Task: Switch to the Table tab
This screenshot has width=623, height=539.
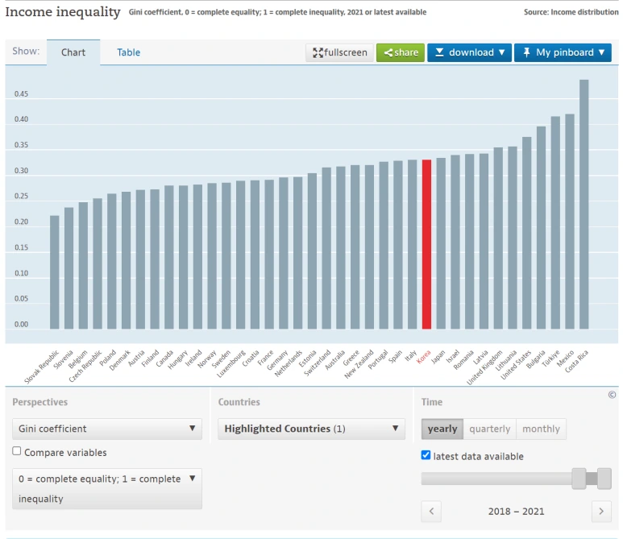Action: tap(128, 52)
